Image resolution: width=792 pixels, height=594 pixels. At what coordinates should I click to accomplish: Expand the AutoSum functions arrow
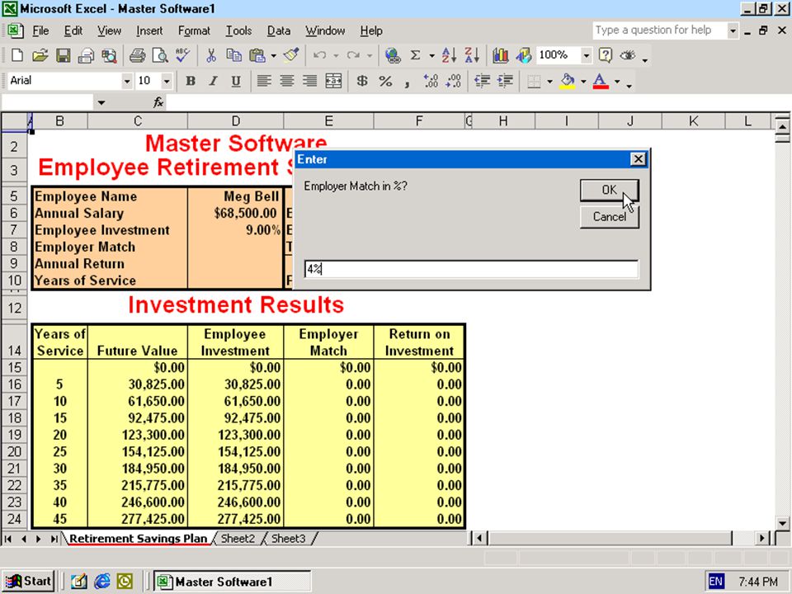tap(431, 55)
